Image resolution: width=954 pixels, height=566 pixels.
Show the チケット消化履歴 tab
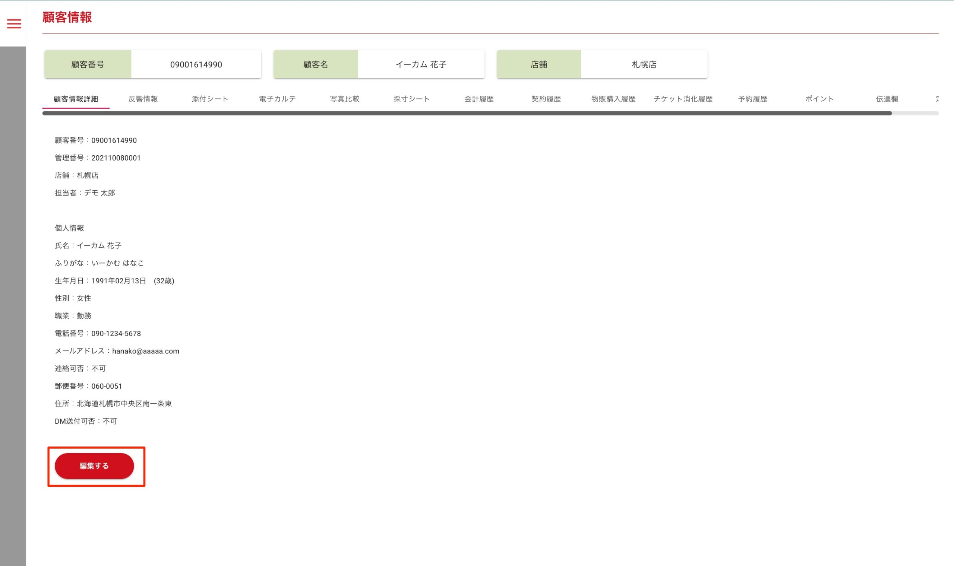683,99
